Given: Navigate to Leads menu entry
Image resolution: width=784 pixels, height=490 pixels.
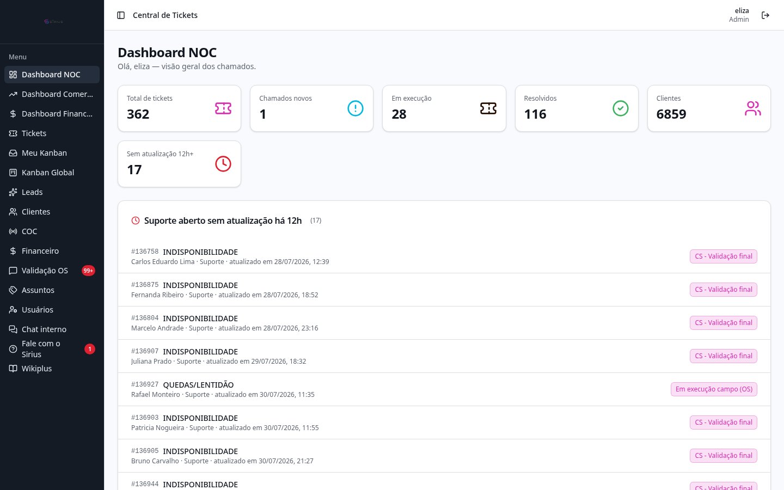Looking at the screenshot, I should coord(52,192).
